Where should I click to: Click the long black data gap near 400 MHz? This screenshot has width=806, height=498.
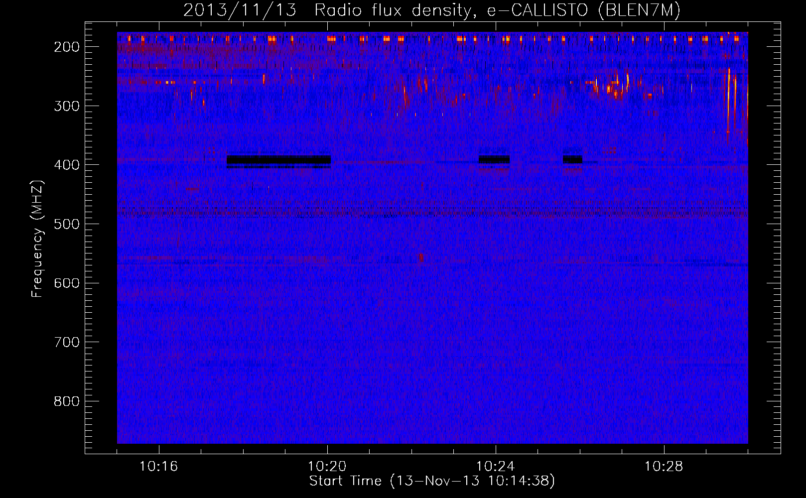(278, 160)
